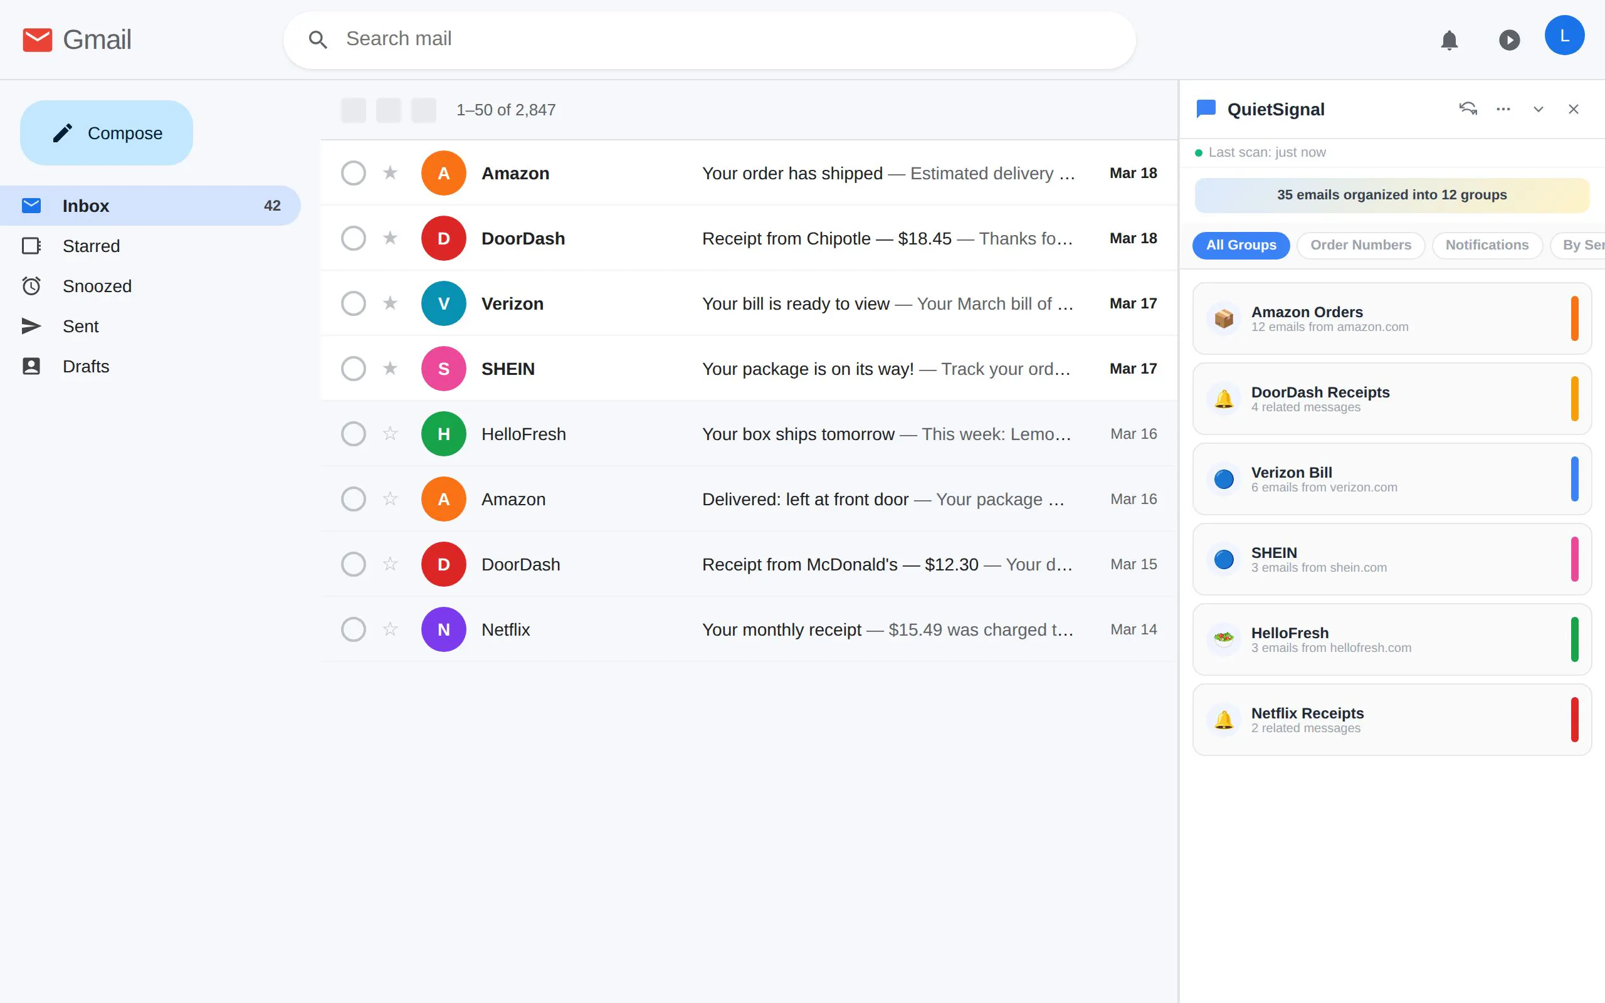Expand the SHEIN group card

coord(1391,559)
